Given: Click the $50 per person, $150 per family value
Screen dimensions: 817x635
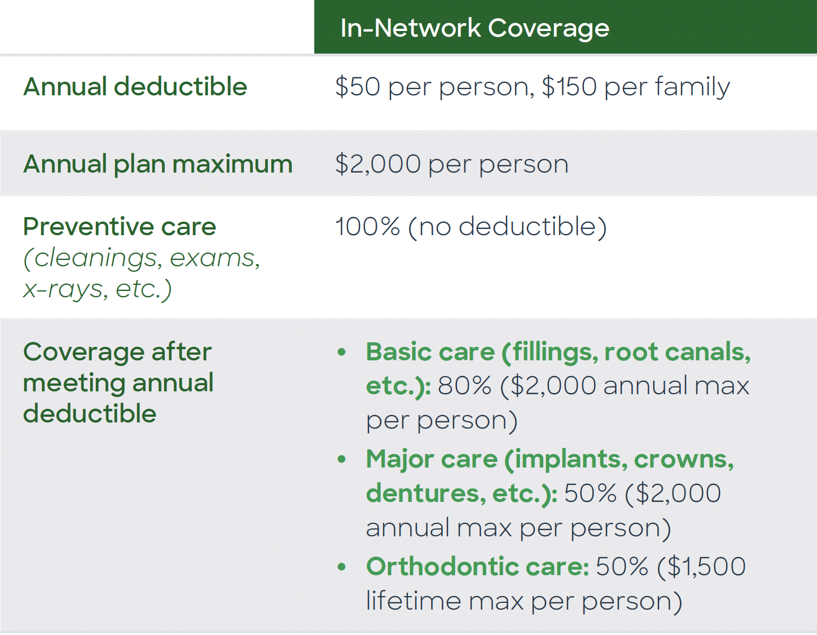Looking at the screenshot, I should (532, 87).
